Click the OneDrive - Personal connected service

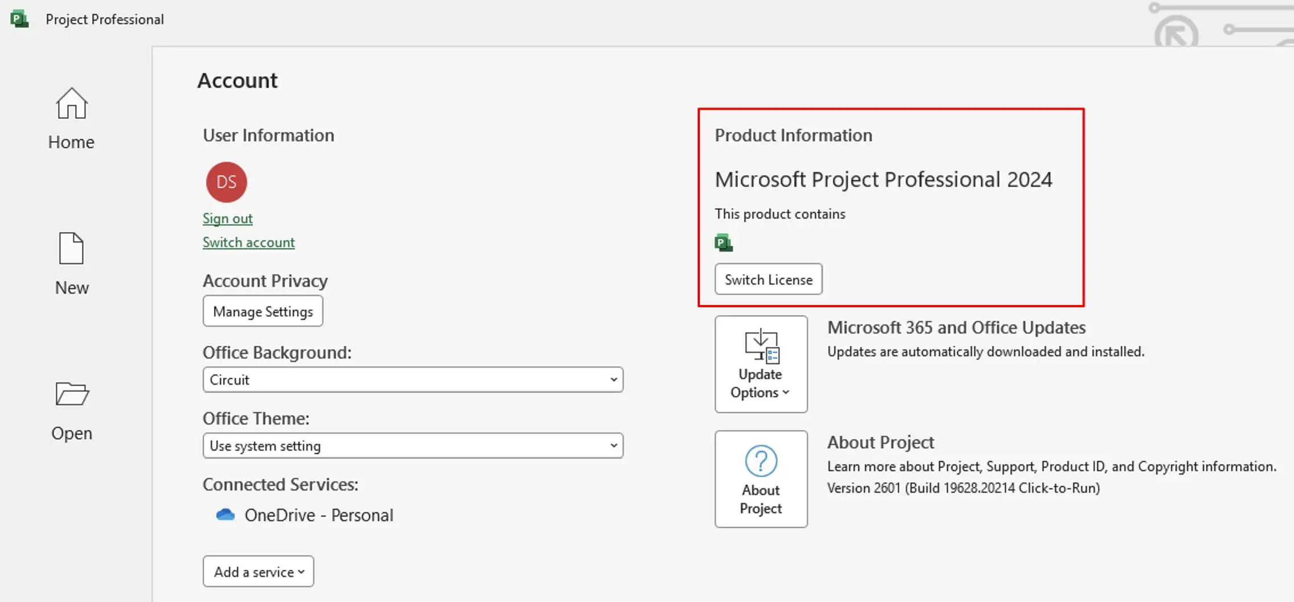point(319,516)
